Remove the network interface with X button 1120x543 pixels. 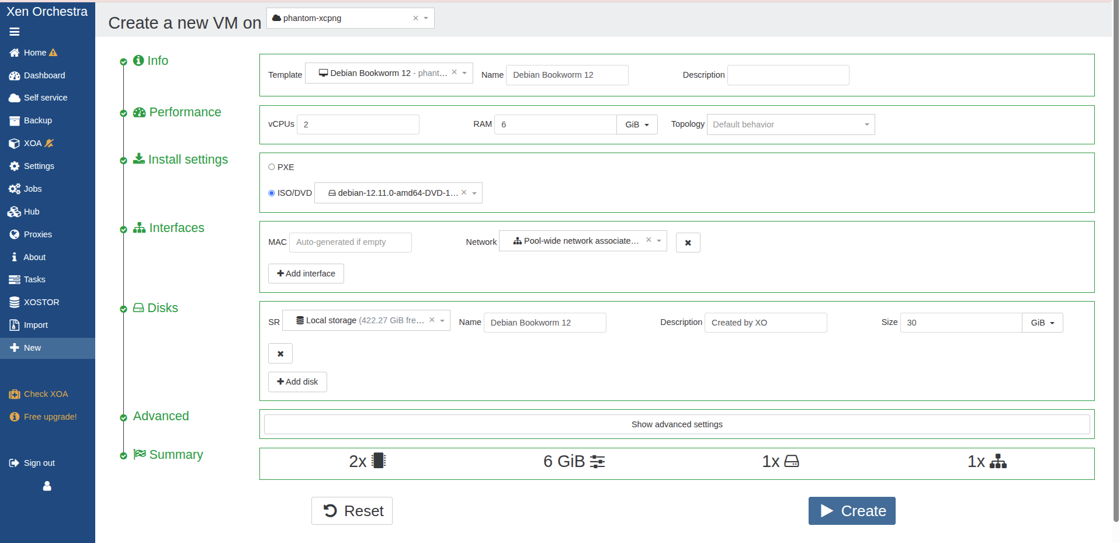pos(688,243)
